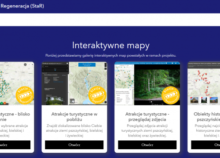The height and width of the screenshot is (158, 220).
Task: Open the Atrakcje turystyczne w pobliżu map
Action: click(74, 145)
